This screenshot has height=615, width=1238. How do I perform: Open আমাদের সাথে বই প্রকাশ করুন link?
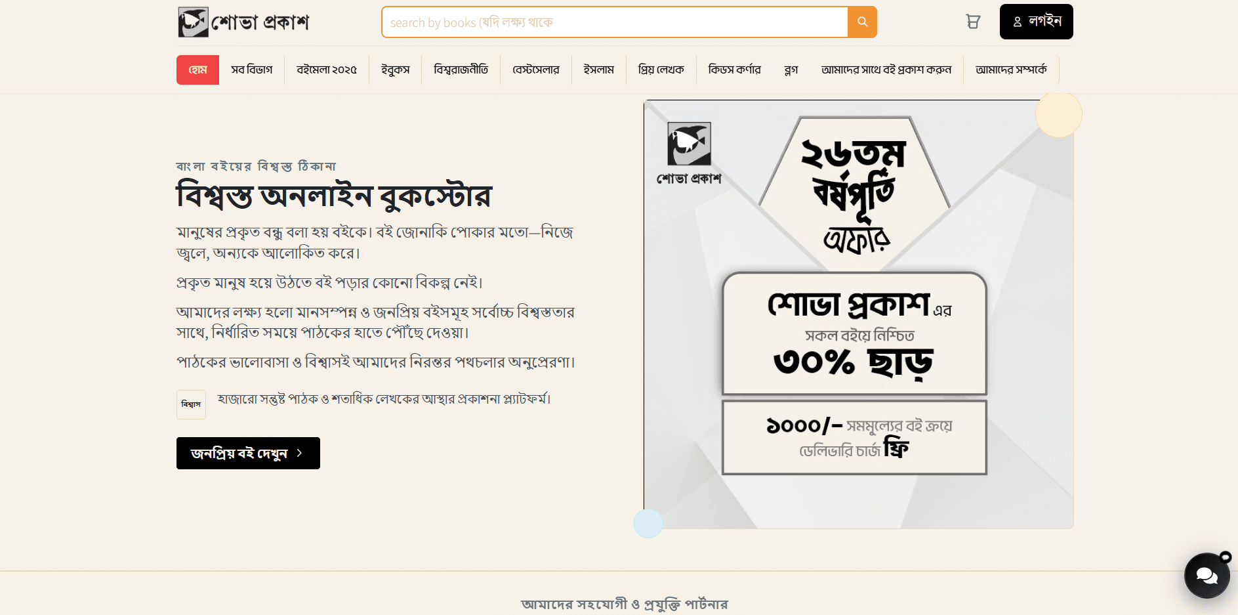886,70
